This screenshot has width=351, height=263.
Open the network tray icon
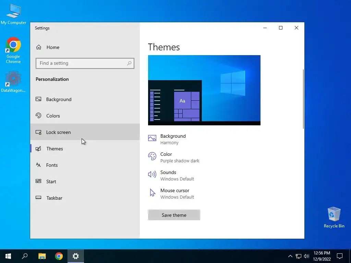click(299, 256)
